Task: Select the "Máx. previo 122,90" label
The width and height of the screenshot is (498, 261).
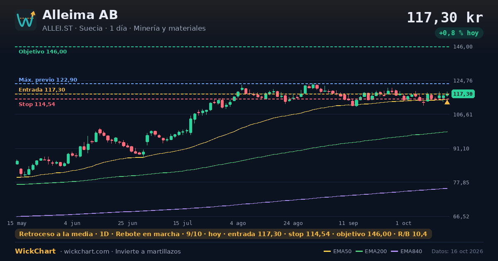Action: 48,80
